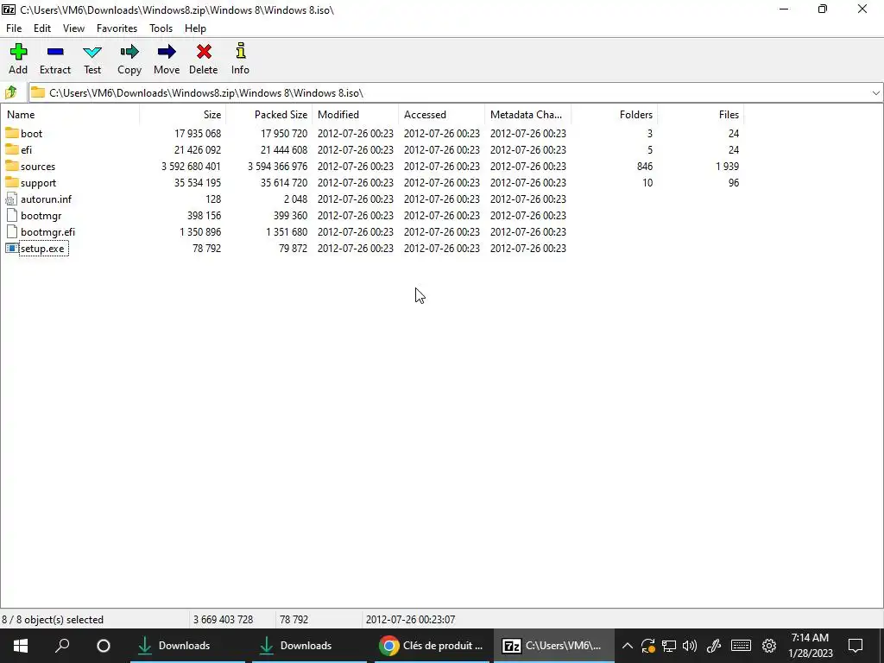Sort by the Folders column header

pyautogui.click(x=615, y=115)
